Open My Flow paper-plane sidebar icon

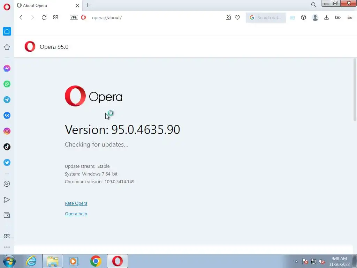[x=7, y=200]
